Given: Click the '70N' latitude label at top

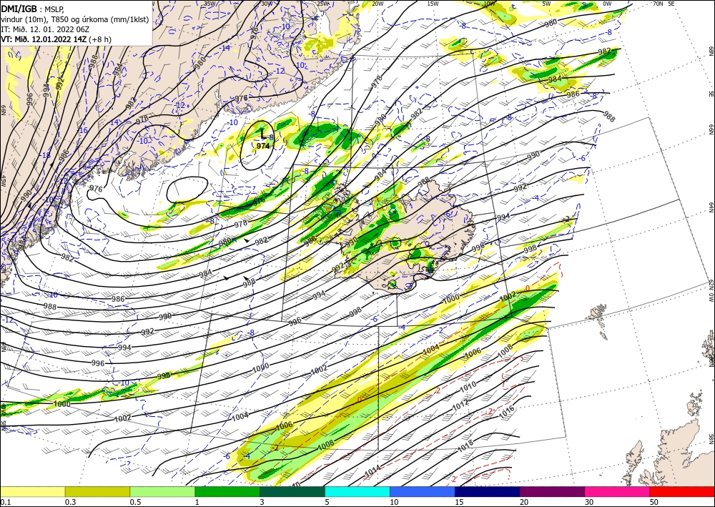Looking at the screenshot, I should coord(658,4).
